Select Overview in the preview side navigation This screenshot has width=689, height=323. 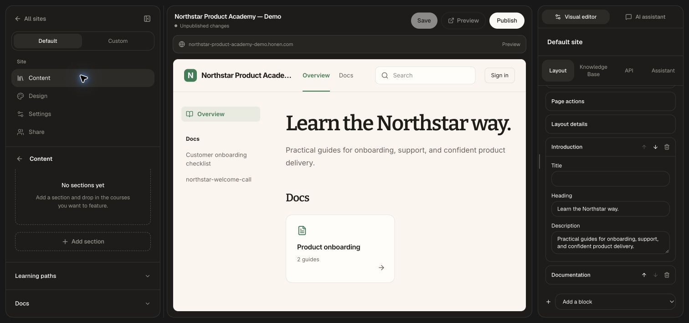point(221,114)
